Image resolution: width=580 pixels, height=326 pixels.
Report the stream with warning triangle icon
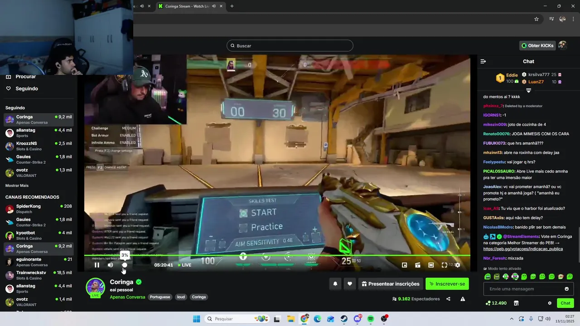click(x=463, y=299)
